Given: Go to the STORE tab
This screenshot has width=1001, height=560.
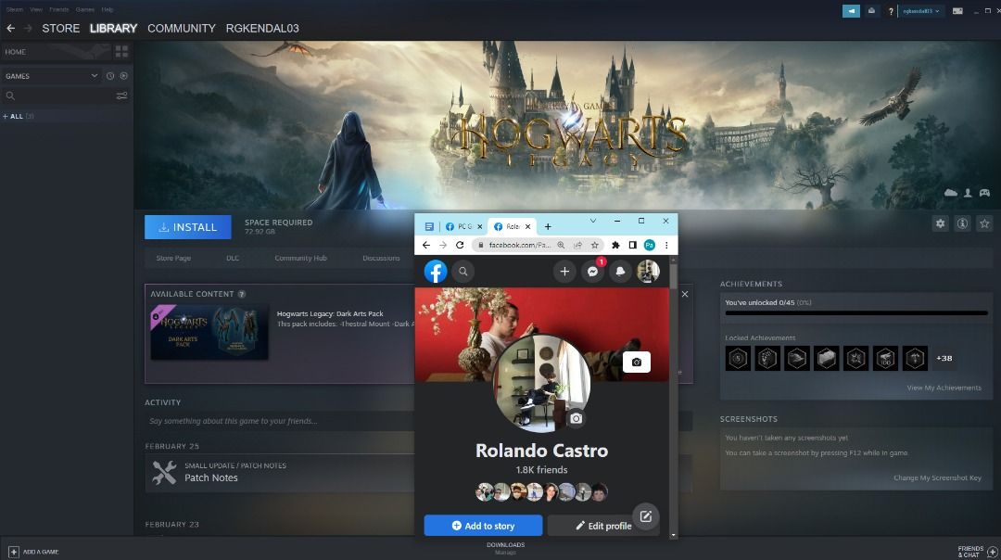Looking at the screenshot, I should click(x=60, y=29).
